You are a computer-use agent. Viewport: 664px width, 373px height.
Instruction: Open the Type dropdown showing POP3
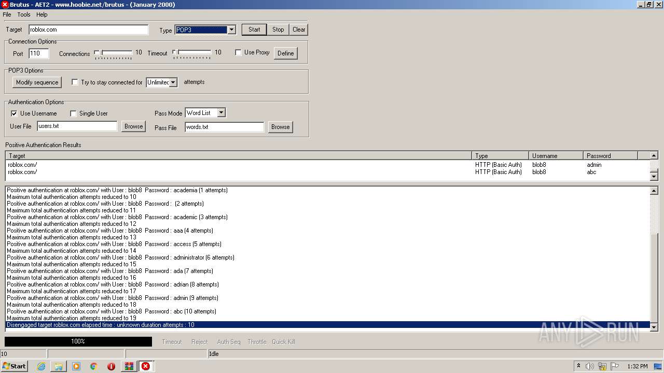(232, 30)
